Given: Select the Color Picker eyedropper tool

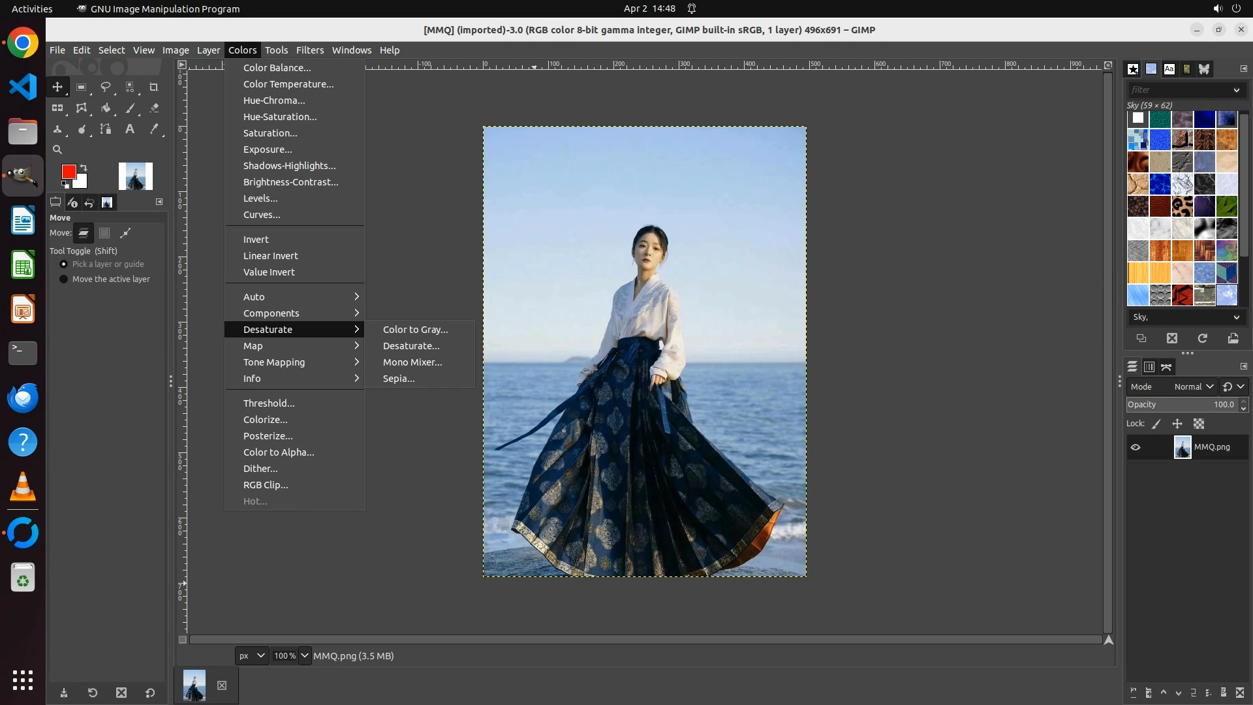Looking at the screenshot, I should pyautogui.click(x=154, y=129).
